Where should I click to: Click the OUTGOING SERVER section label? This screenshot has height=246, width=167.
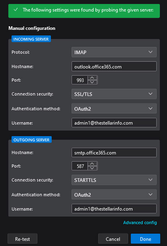tap(31, 140)
